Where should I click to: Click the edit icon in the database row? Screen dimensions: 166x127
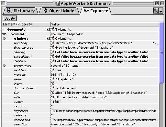point(53,61)
